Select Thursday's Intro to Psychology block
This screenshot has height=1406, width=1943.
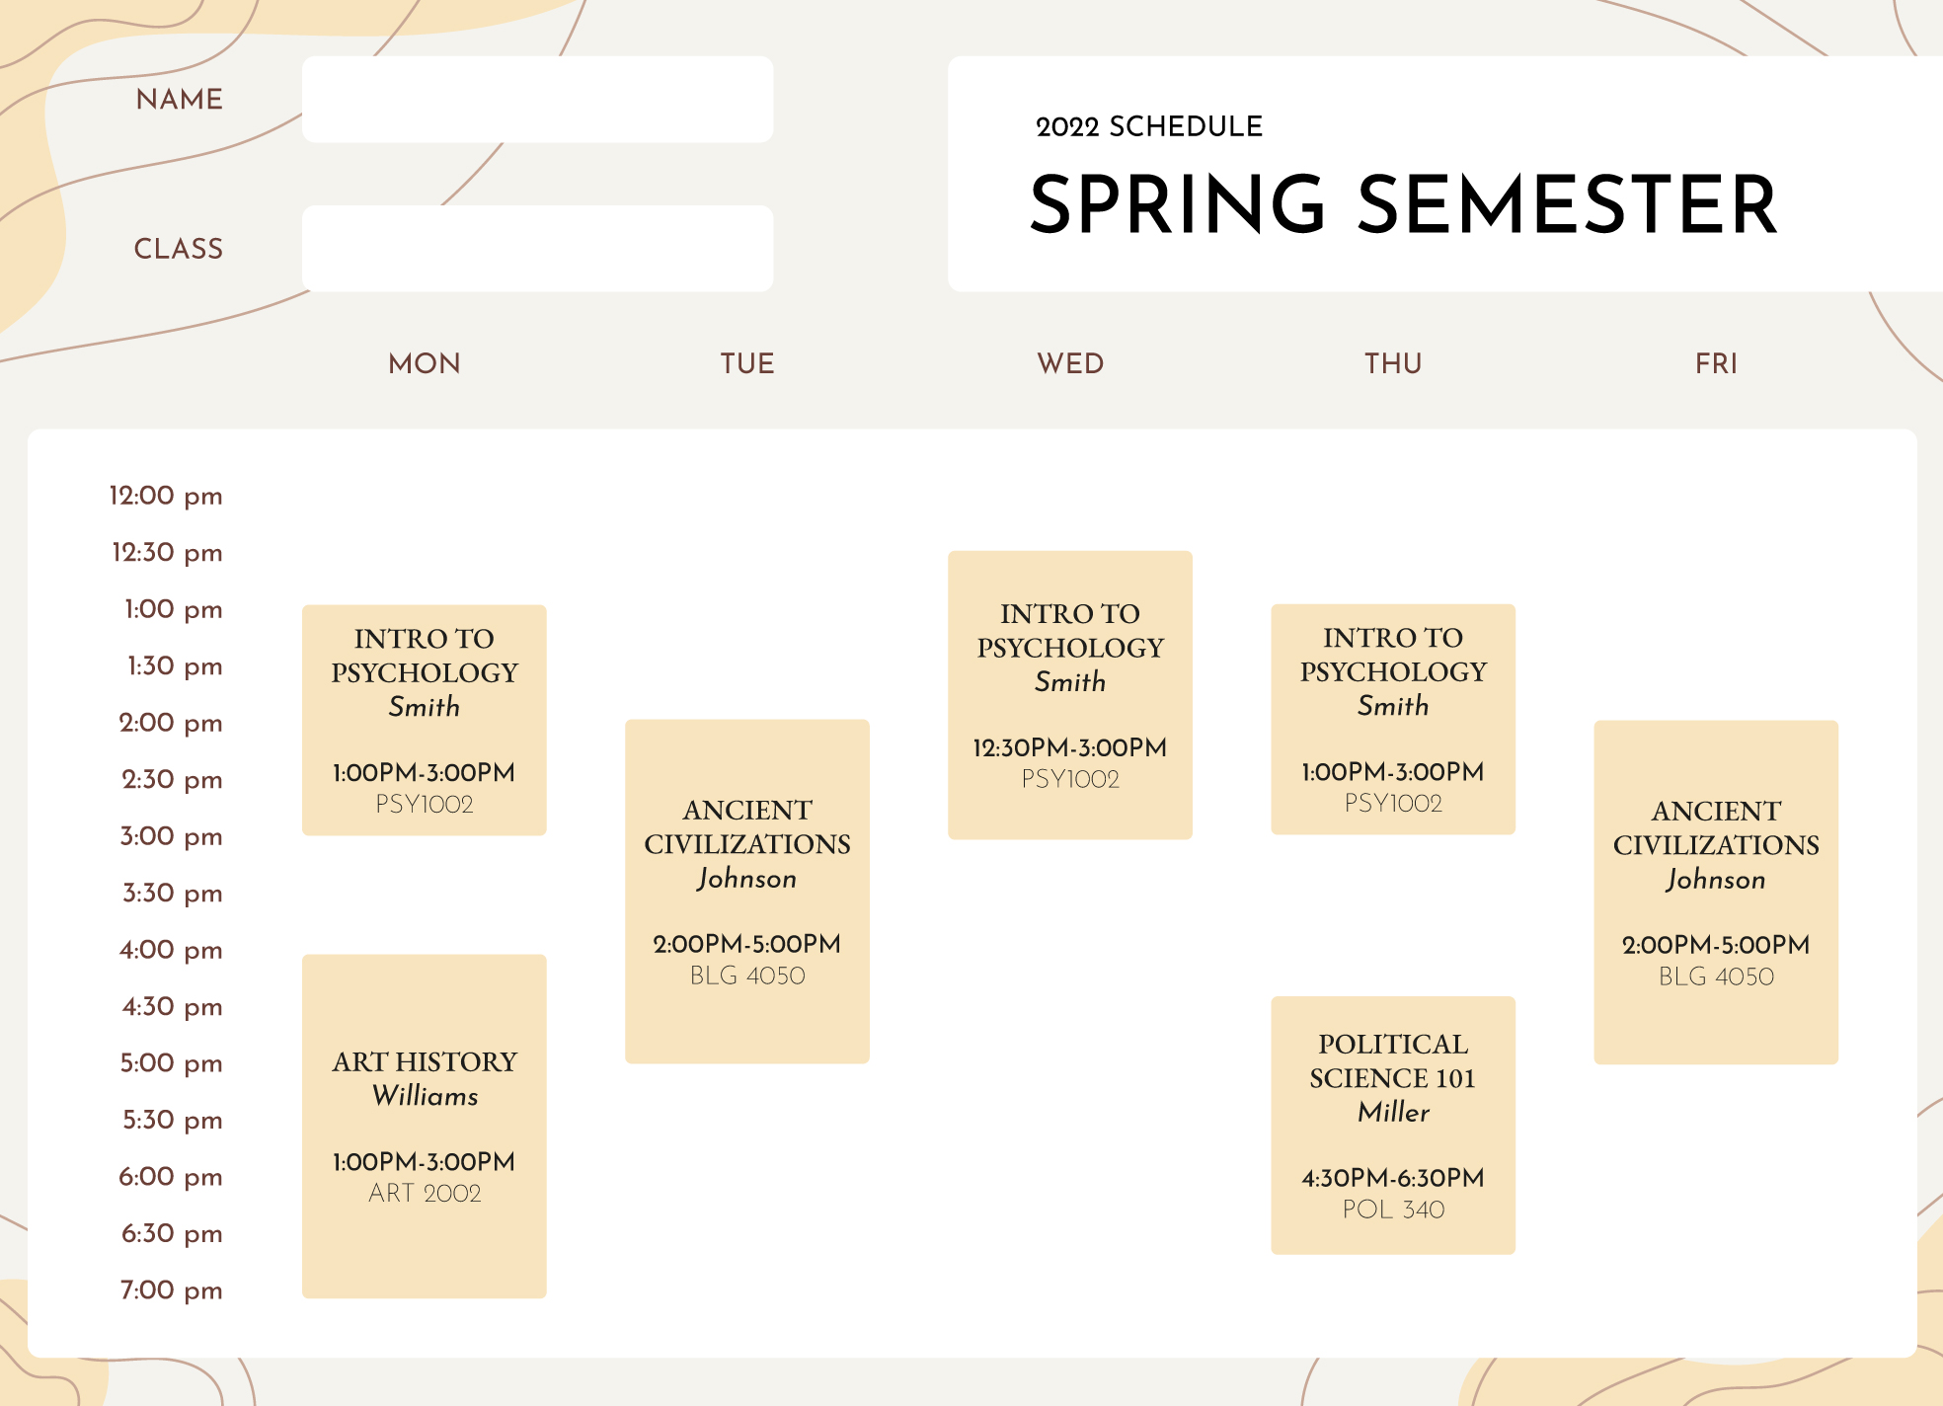click(x=1393, y=719)
